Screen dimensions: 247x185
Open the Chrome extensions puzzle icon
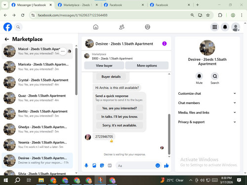tap(220, 15)
